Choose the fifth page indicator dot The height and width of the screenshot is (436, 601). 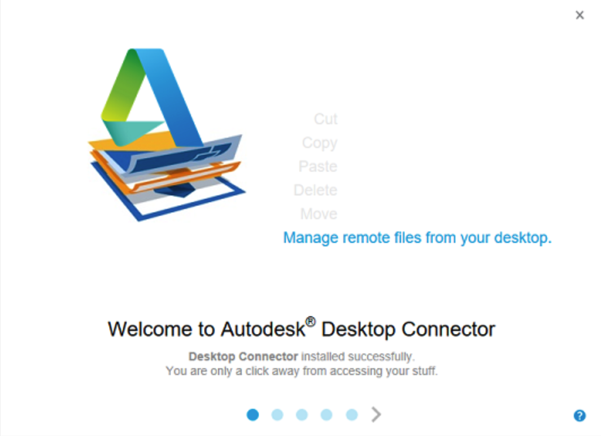[351, 415]
